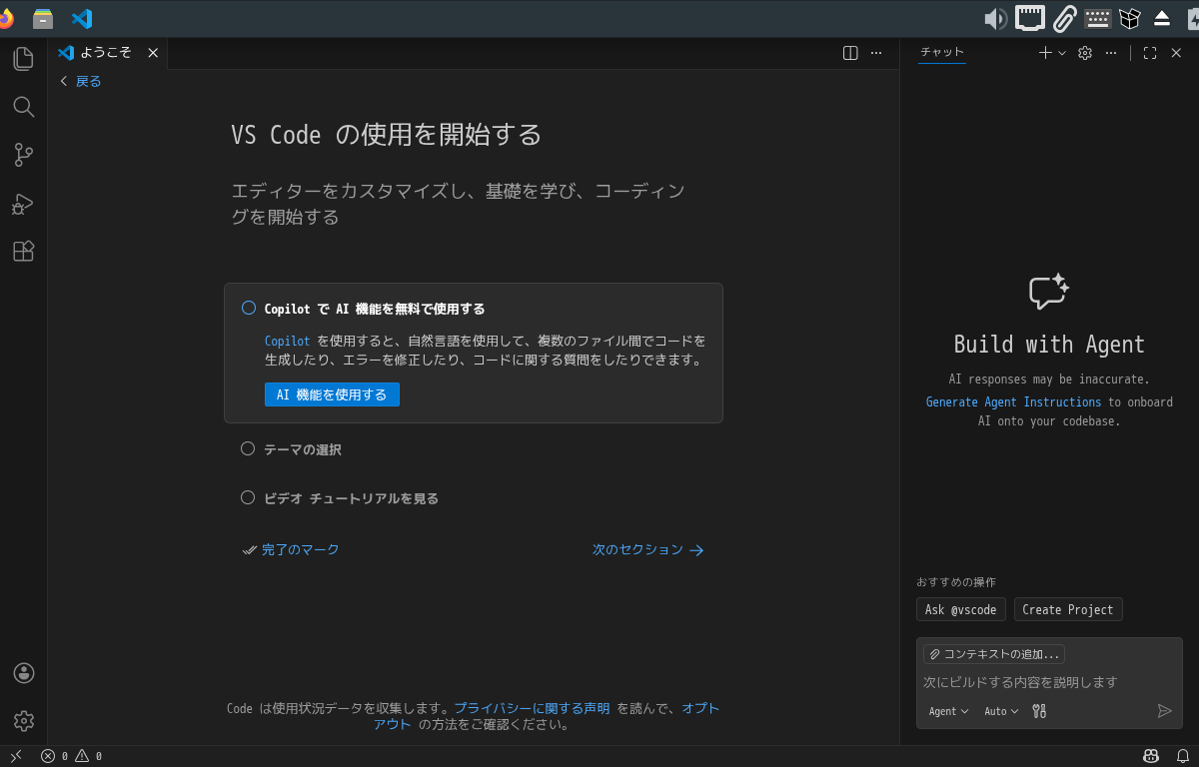Focus the chat input field
1199x767 pixels.
(x=1049, y=682)
